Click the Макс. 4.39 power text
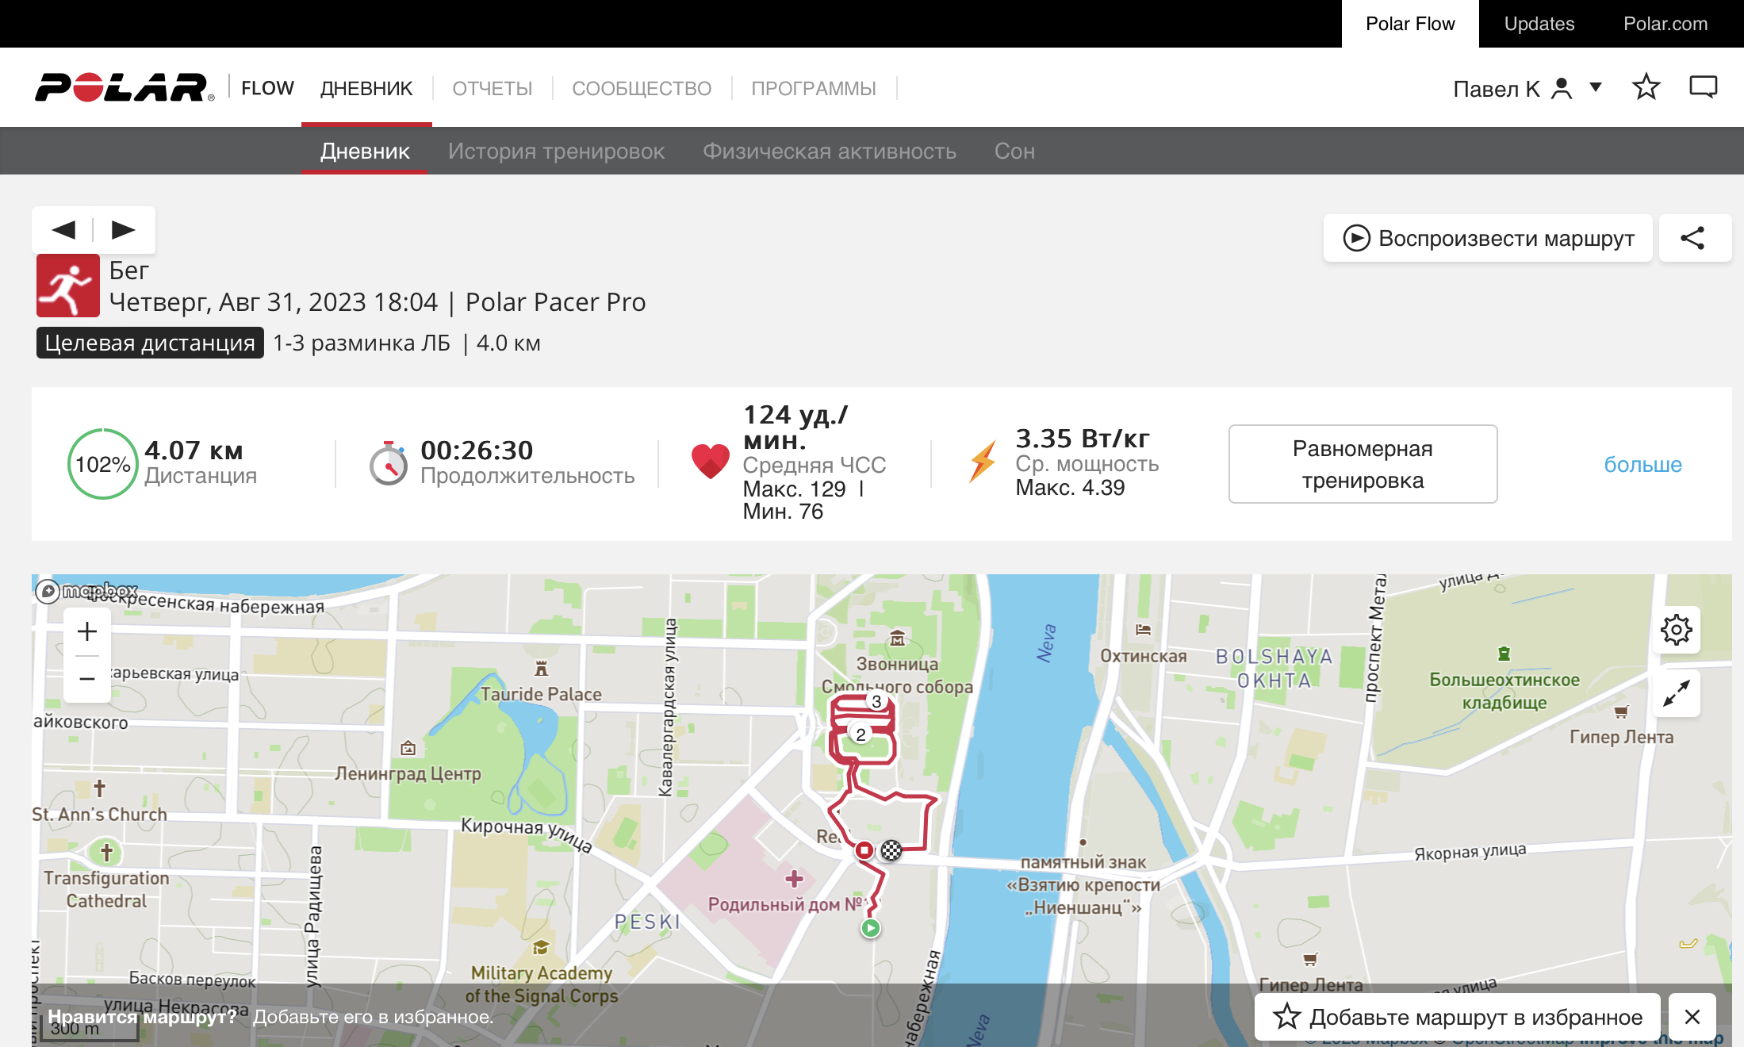 click(1071, 488)
